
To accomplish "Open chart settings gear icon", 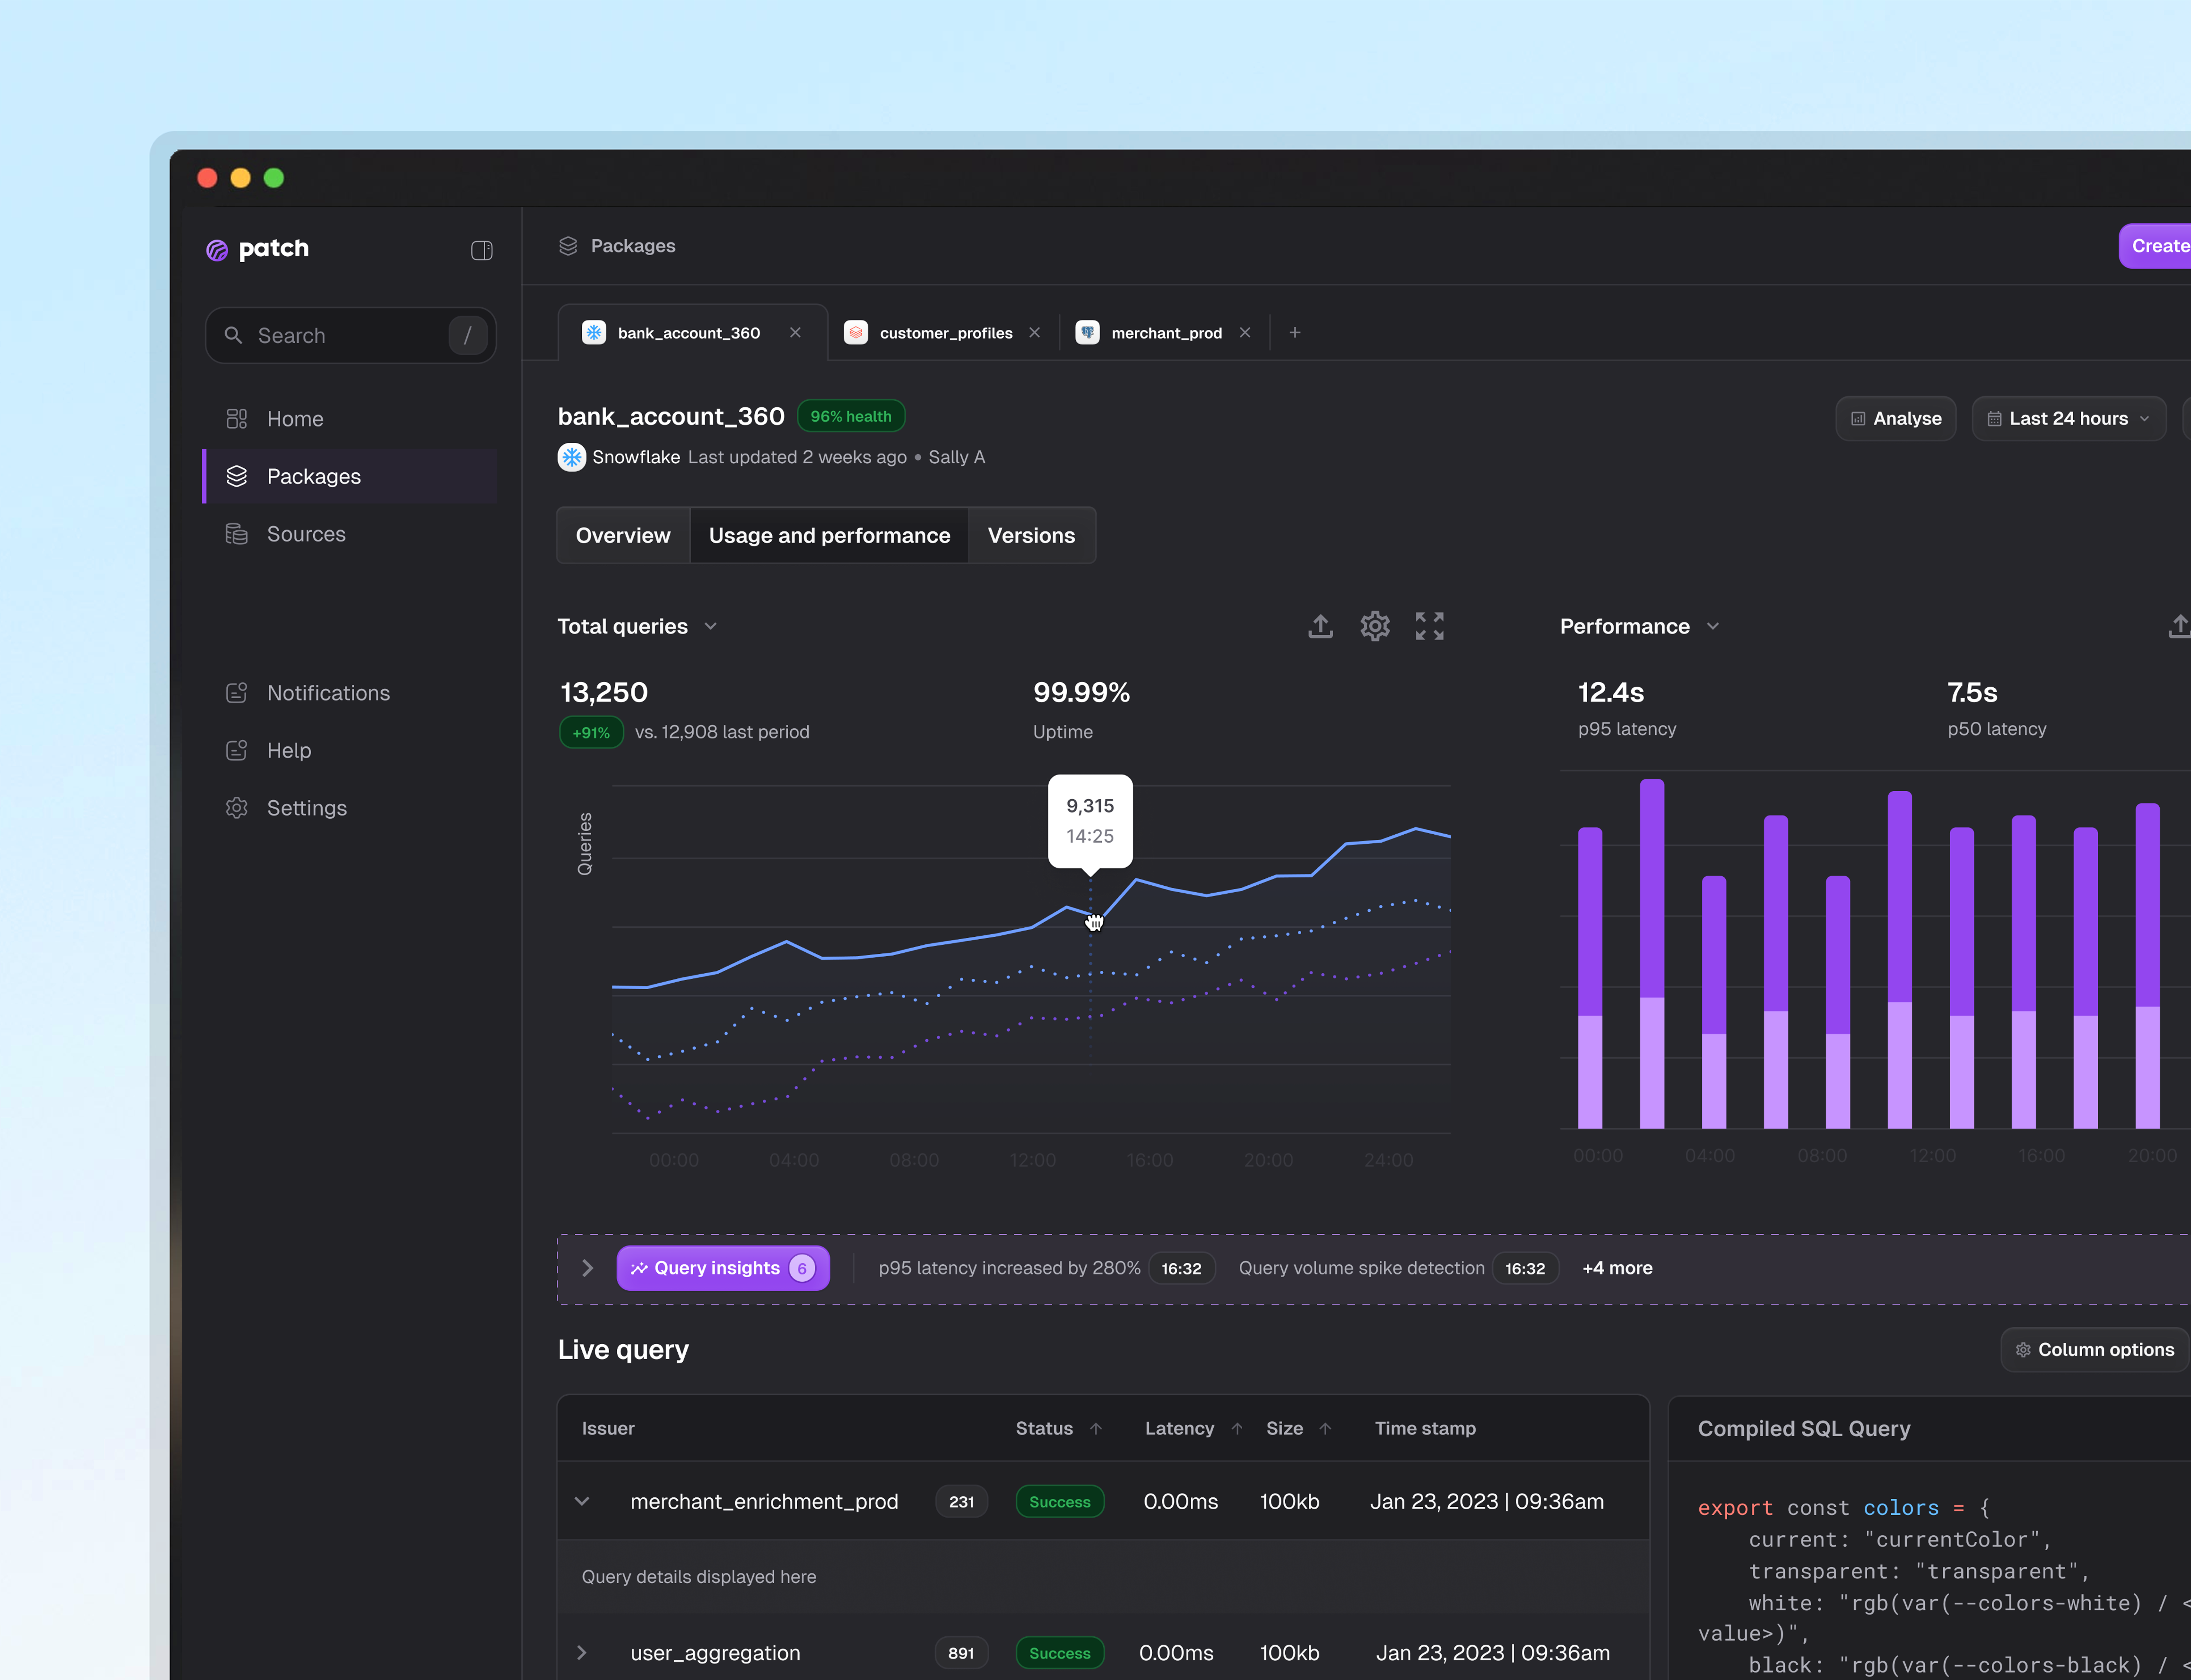I will tap(1375, 626).
